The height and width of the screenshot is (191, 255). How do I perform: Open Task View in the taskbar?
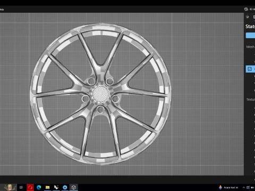tap(21, 187)
